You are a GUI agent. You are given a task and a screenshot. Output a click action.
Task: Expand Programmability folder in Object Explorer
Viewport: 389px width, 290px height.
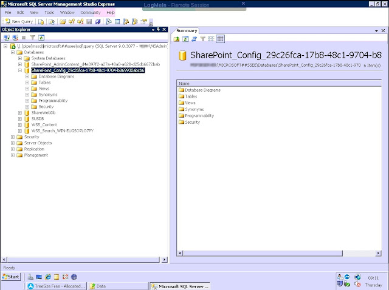point(27,101)
